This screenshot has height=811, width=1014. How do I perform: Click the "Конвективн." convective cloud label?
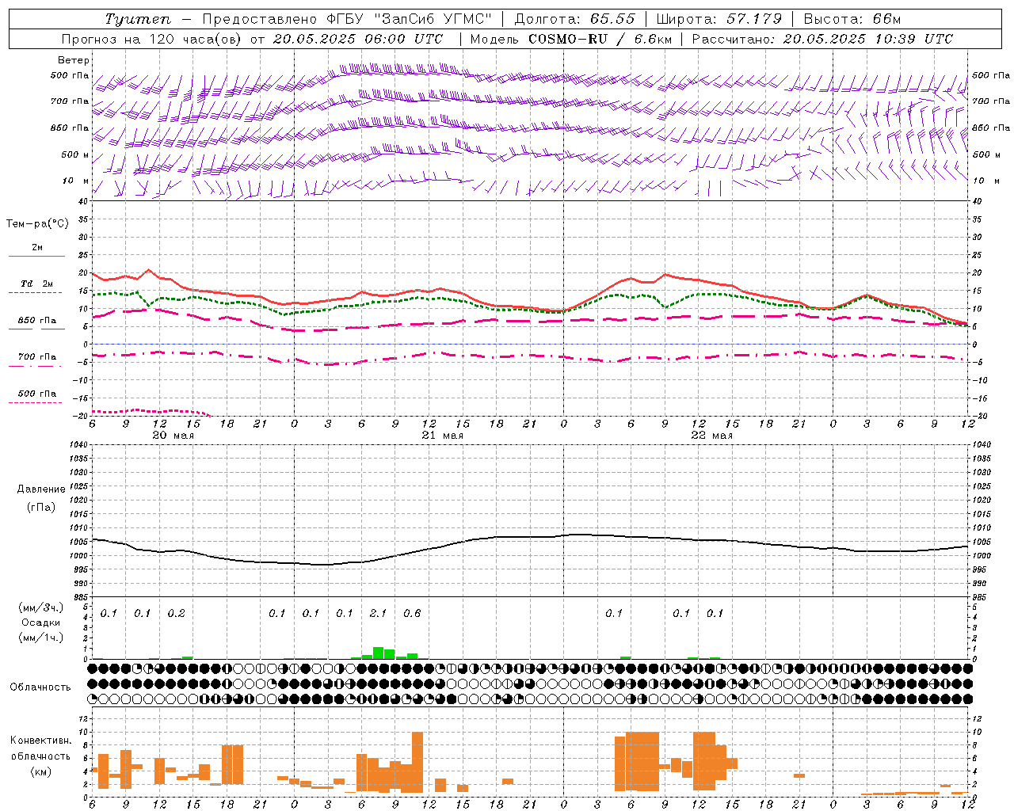(41, 741)
